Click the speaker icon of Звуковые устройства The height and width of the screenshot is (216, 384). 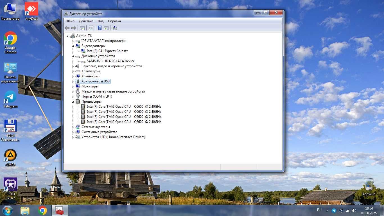tap(78, 66)
